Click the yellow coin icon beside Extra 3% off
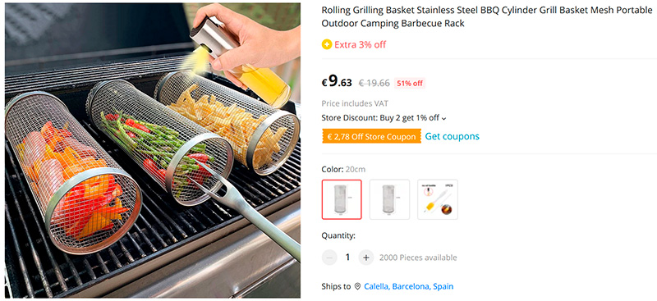 click(x=326, y=44)
